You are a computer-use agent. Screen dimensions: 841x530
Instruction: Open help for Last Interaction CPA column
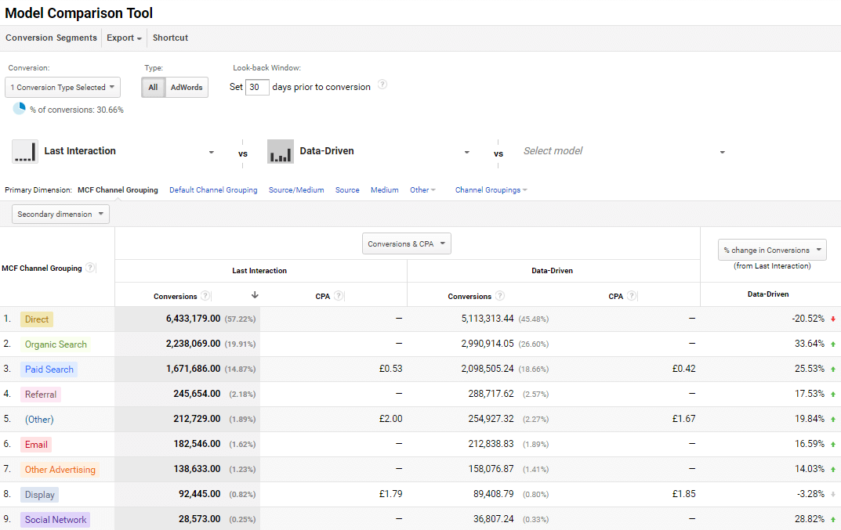[x=338, y=296]
